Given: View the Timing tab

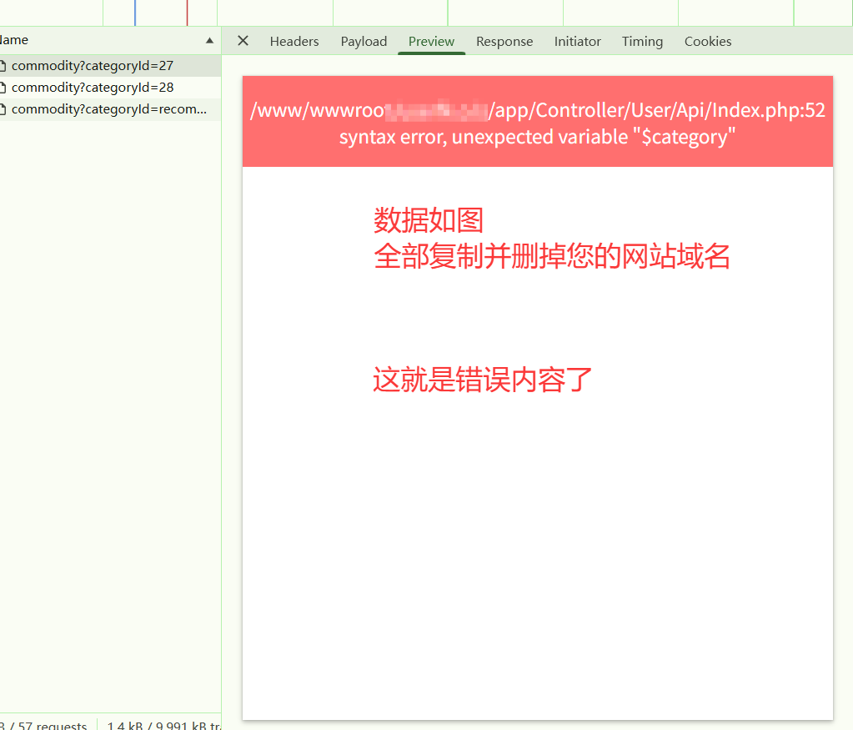Looking at the screenshot, I should (642, 42).
